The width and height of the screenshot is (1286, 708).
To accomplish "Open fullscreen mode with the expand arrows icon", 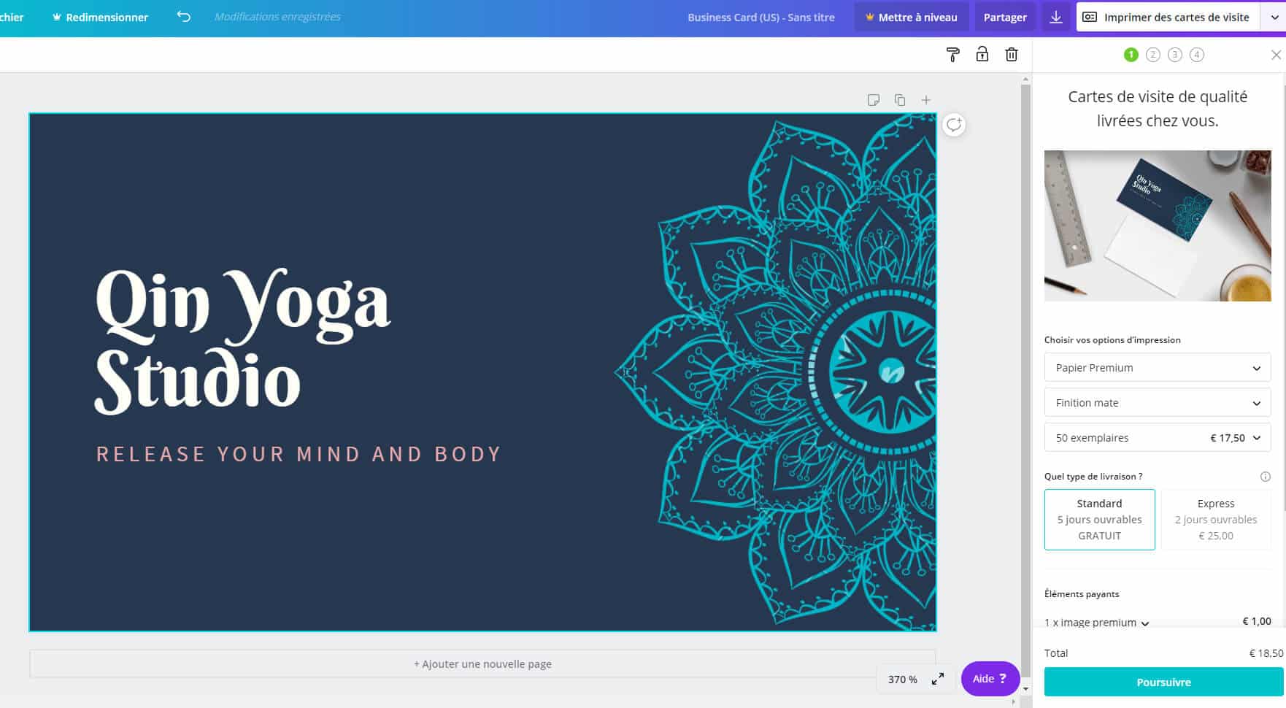I will coord(938,679).
